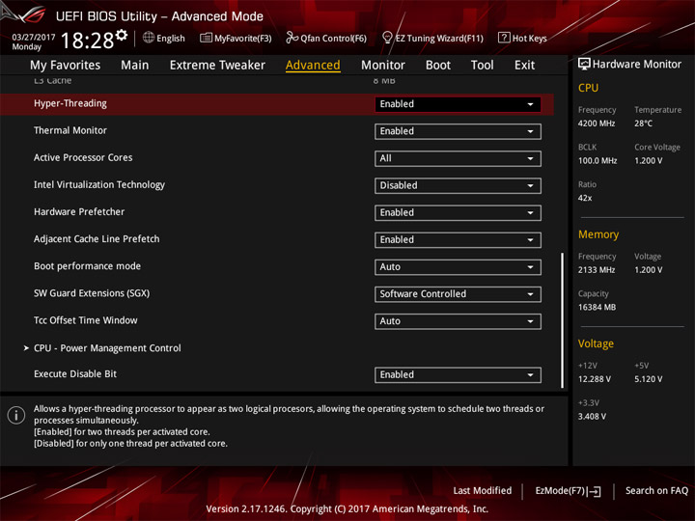Open Qfan Control(F6) label
Screen dimensions: 695x521
334,39
